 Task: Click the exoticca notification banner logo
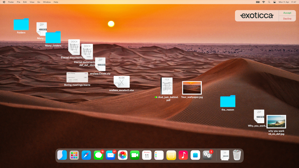click(257, 16)
